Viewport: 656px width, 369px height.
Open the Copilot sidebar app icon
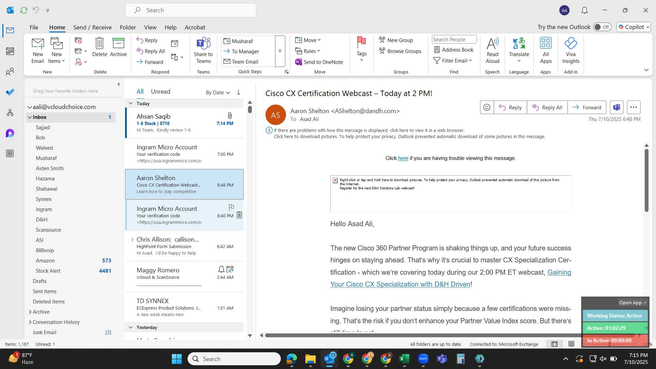pyautogui.click(x=10, y=133)
